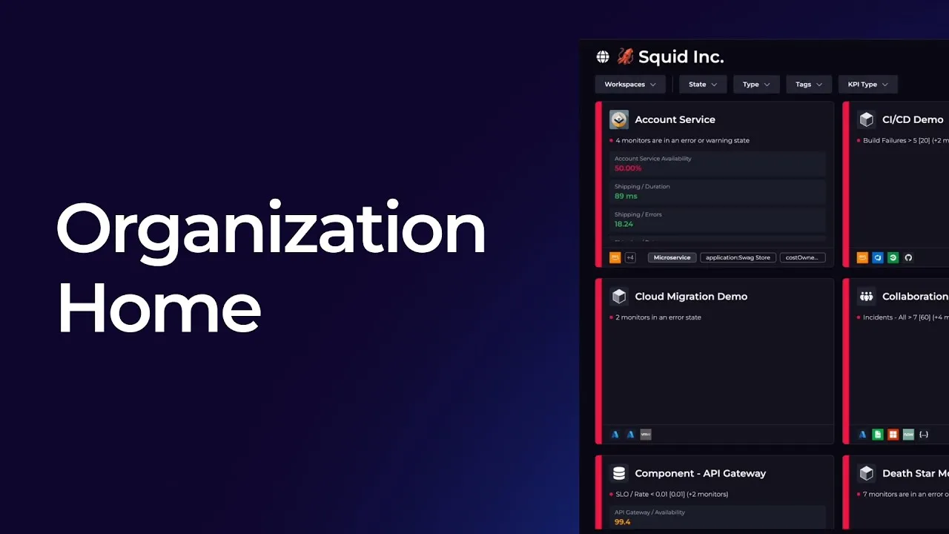The image size is (949, 534).
Task: Click '4 monitors are in an error or warning state'
Action: (x=682, y=140)
